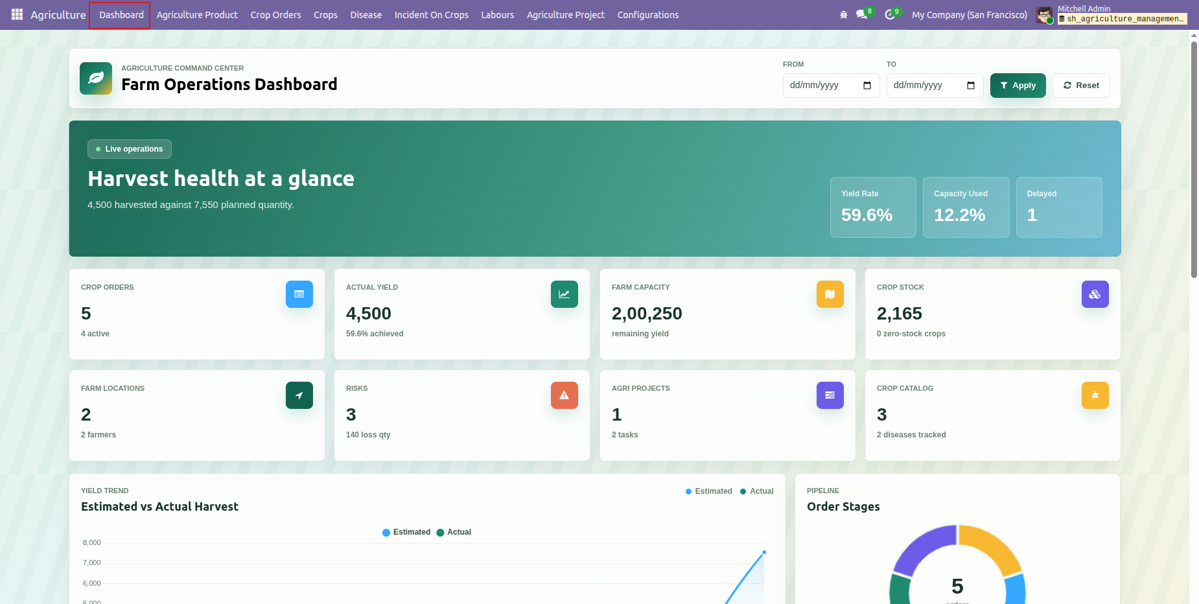Click the green leaf dashboard logo icon

coord(96,78)
